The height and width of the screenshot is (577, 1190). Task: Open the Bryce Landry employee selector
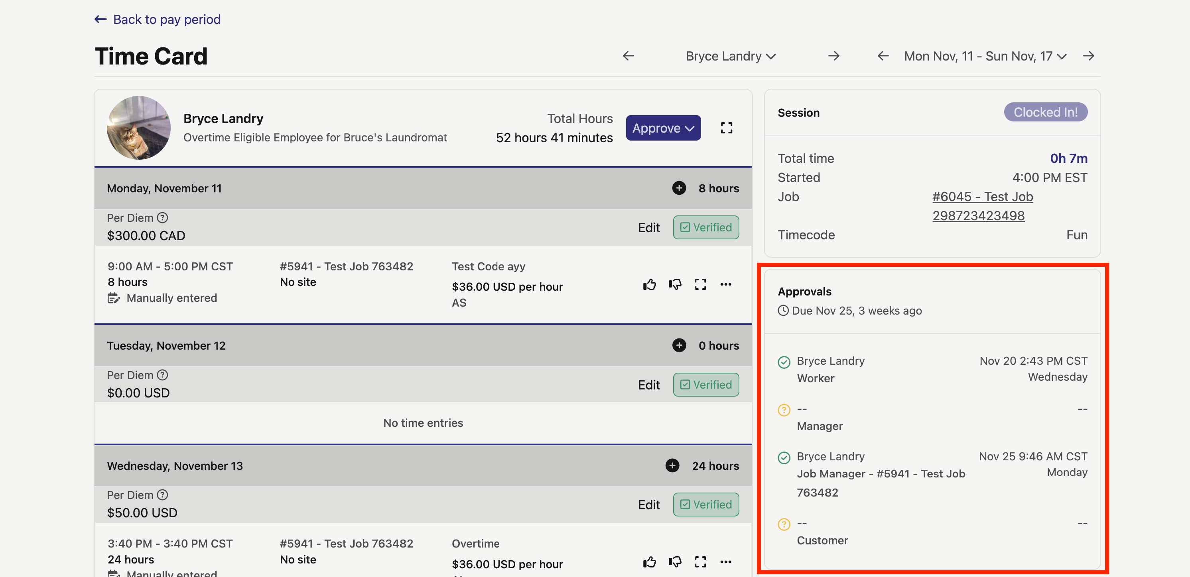(x=730, y=56)
